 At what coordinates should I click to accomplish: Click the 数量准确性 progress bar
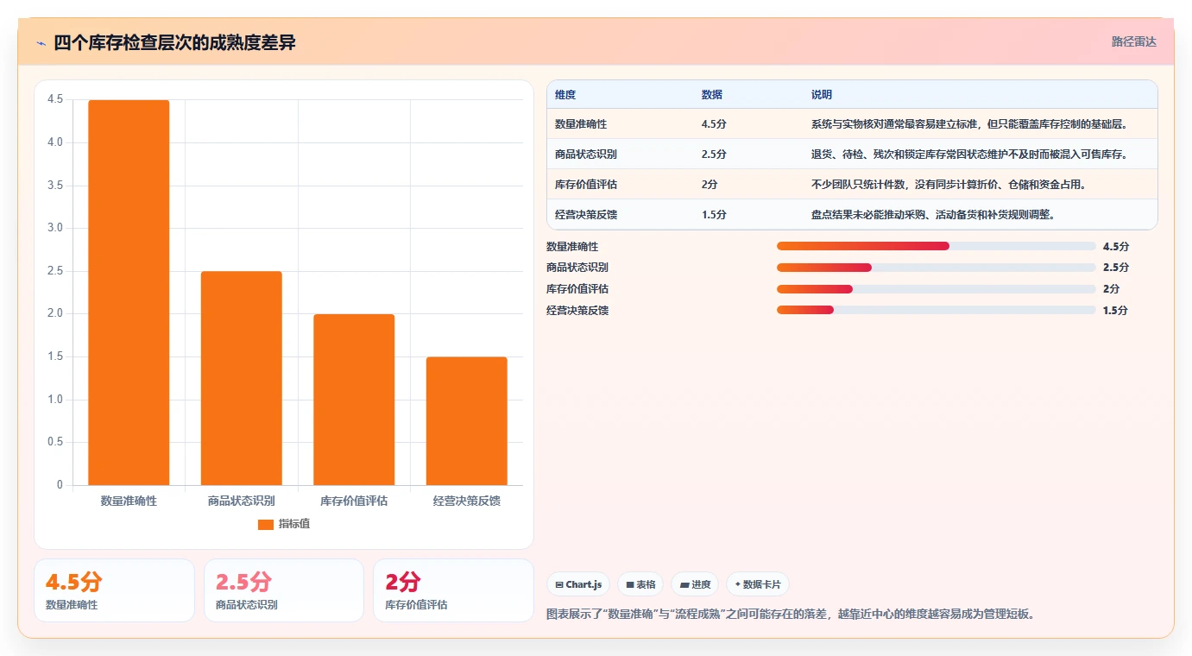click(937, 246)
